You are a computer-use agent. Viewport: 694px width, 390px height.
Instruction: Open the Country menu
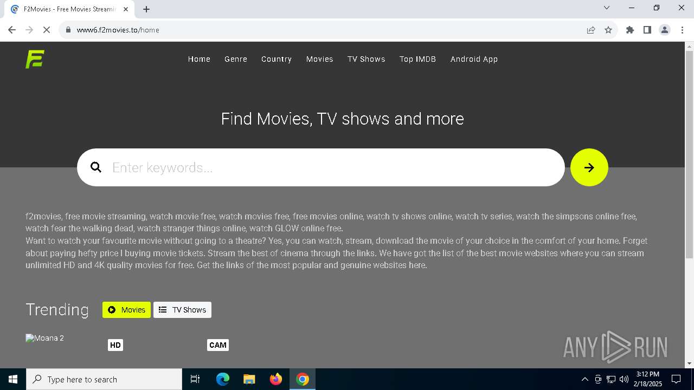point(277,59)
